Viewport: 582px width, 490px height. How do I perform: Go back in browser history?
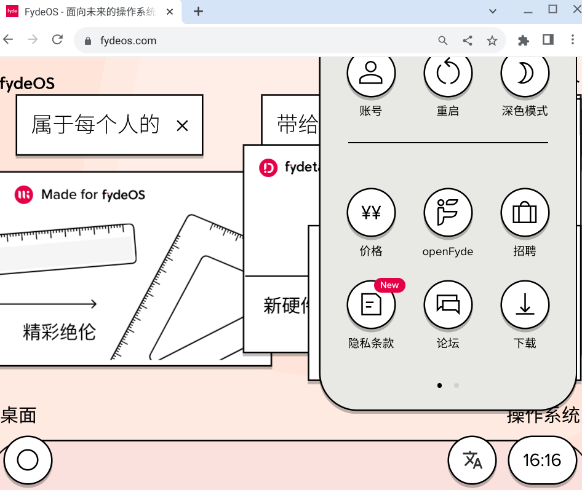[x=8, y=39]
